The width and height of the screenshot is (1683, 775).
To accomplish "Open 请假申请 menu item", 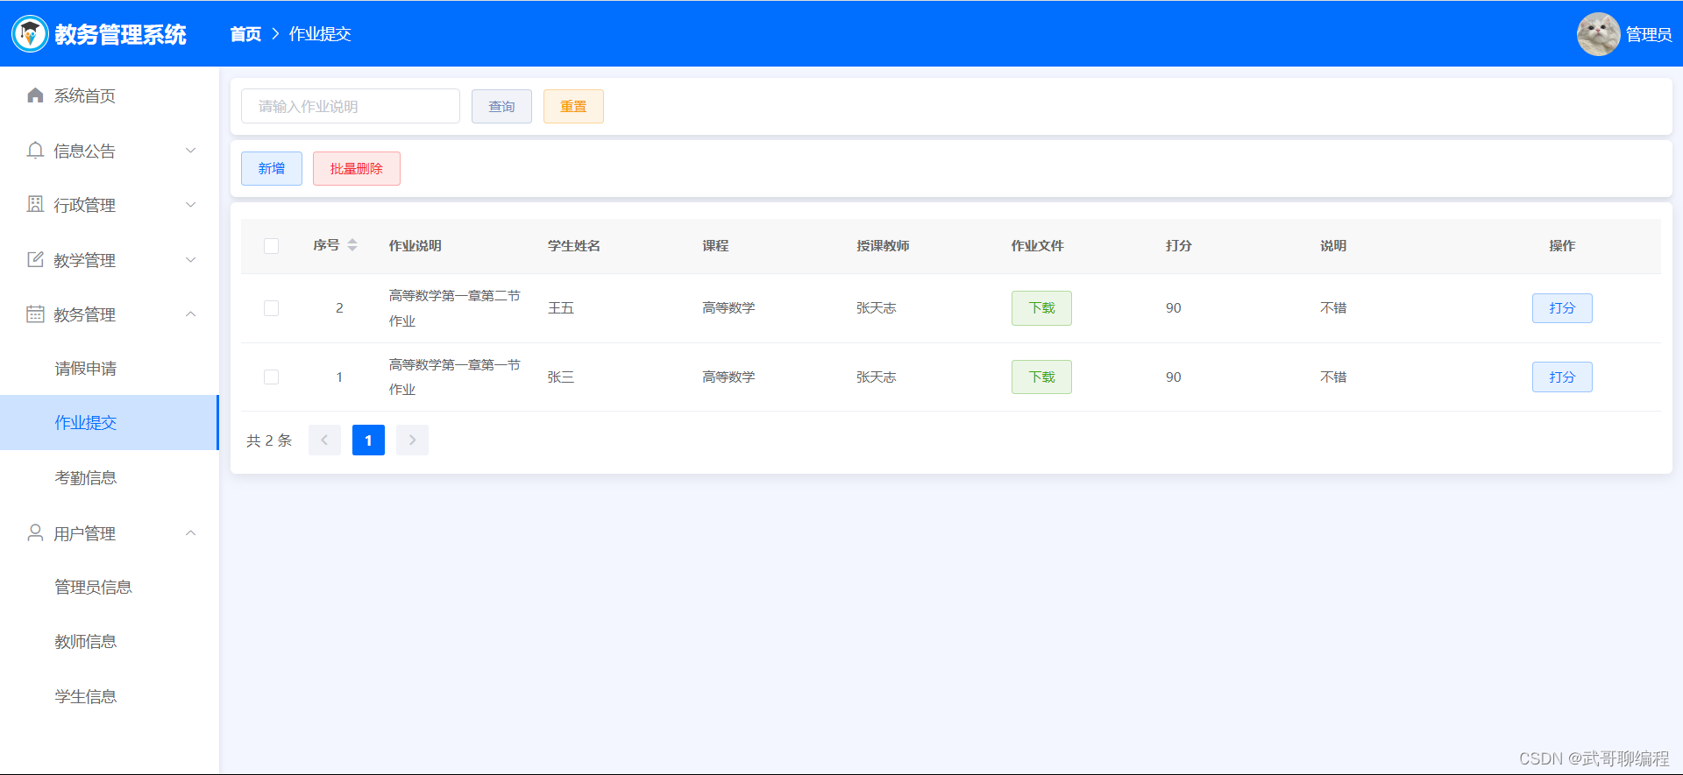I will click(110, 369).
